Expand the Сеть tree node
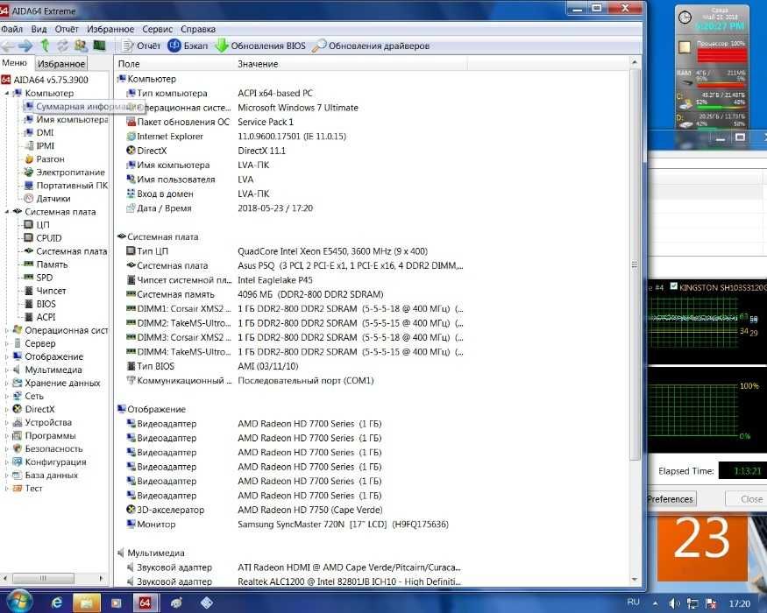Image resolution: width=767 pixels, height=613 pixels. [7, 397]
